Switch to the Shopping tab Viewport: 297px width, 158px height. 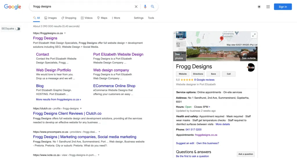pyautogui.click(x=69, y=18)
